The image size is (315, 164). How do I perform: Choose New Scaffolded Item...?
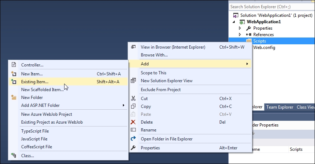[68, 90]
